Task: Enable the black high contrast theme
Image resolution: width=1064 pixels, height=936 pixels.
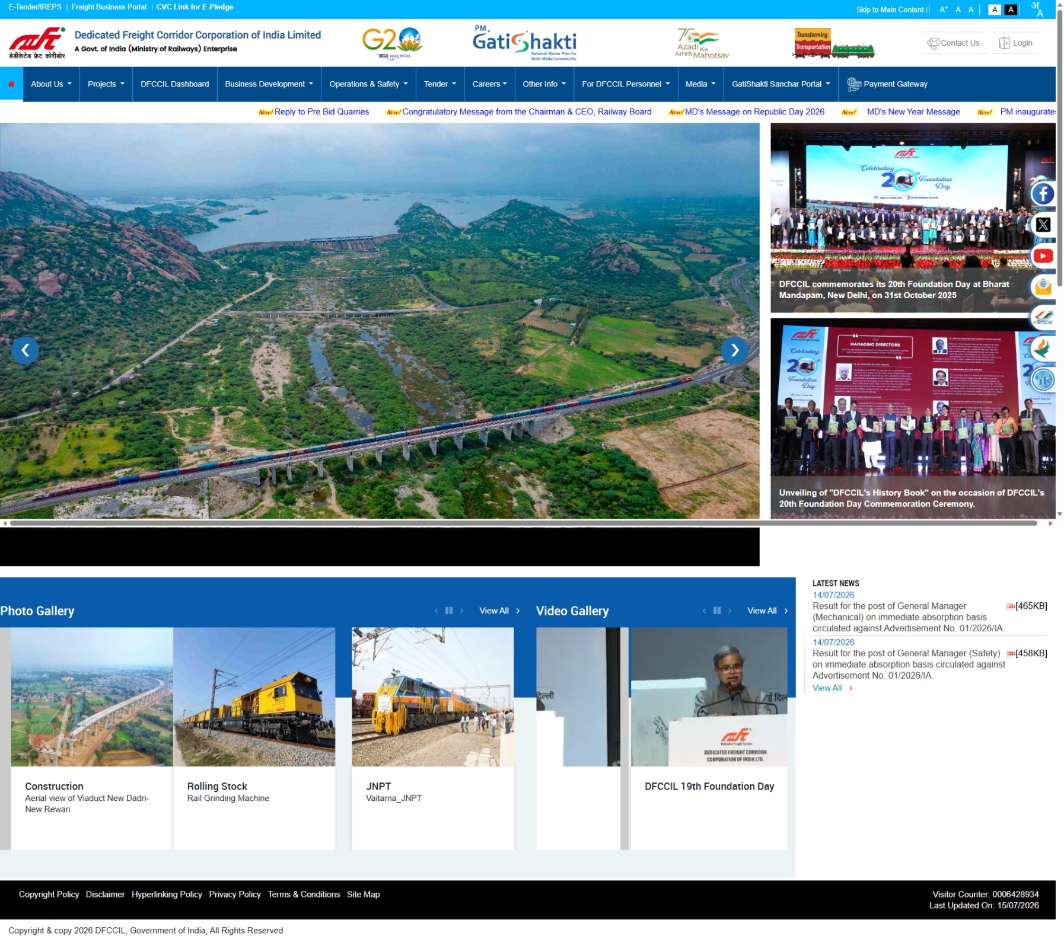Action: click(x=1011, y=9)
